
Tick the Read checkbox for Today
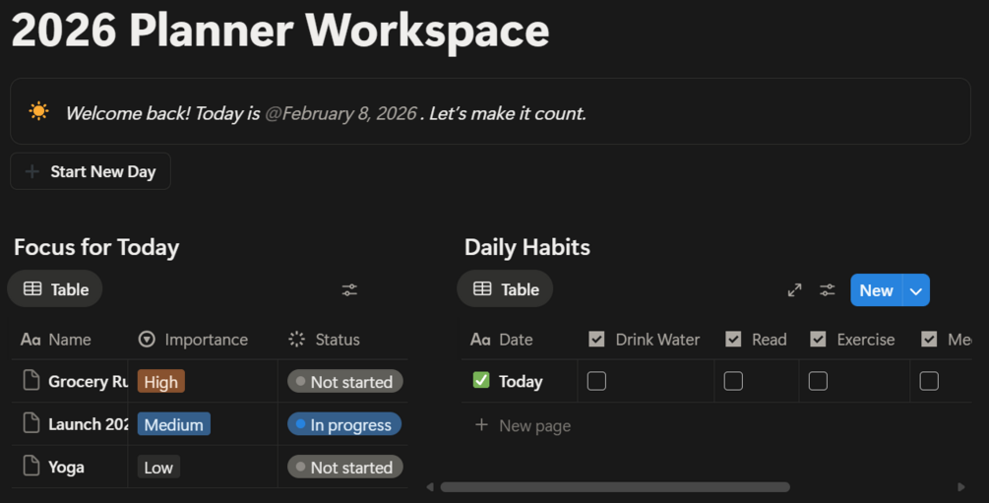[x=733, y=381]
